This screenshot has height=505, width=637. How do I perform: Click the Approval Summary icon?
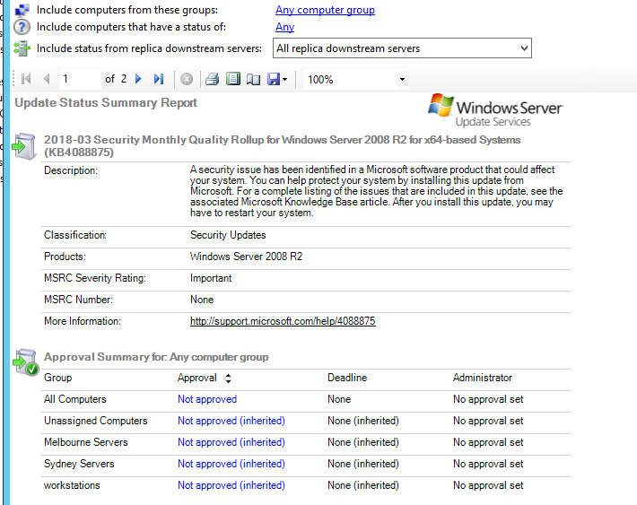coord(25,361)
